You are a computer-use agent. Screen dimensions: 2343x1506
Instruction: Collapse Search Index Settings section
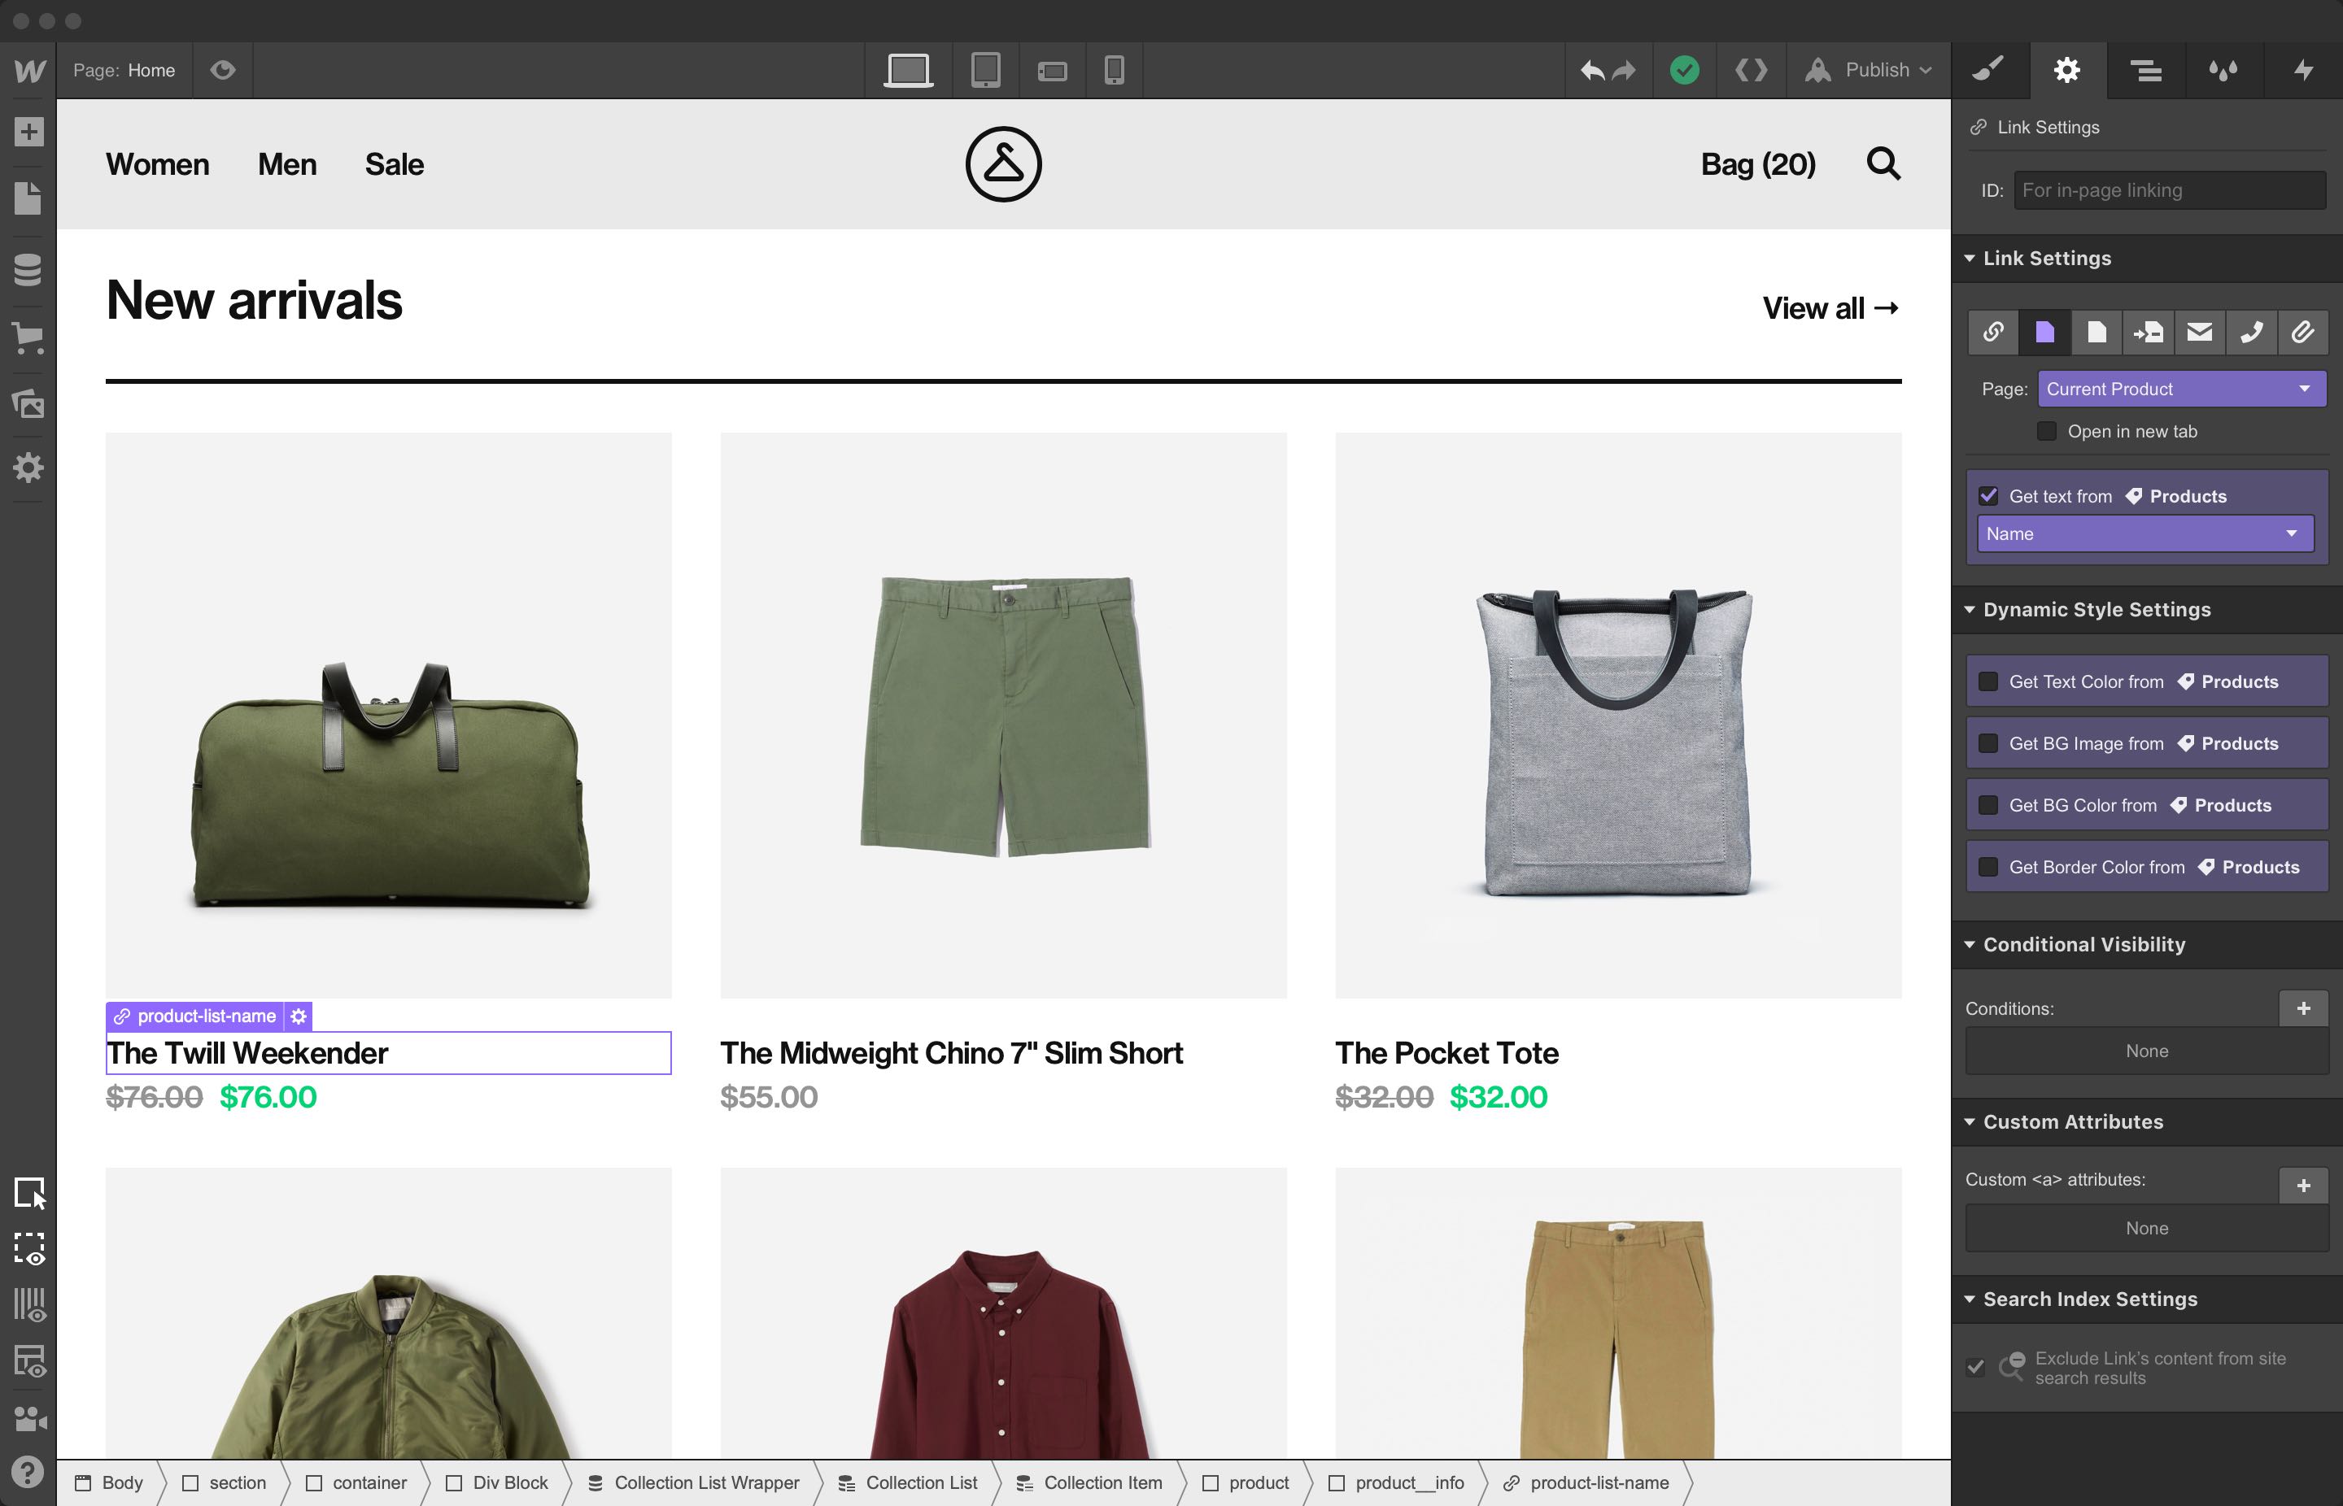[2147, 1299]
